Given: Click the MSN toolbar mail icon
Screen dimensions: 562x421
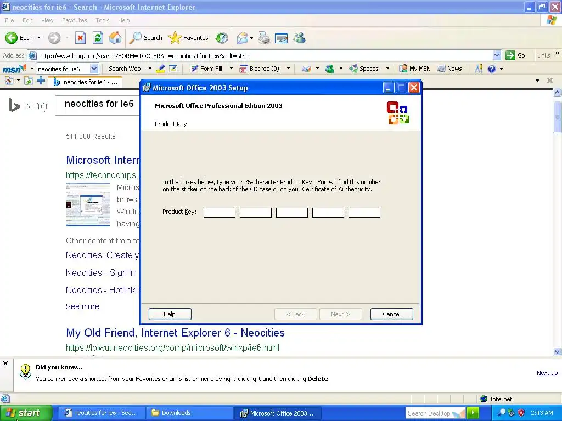Looking at the screenshot, I should point(306,69).
